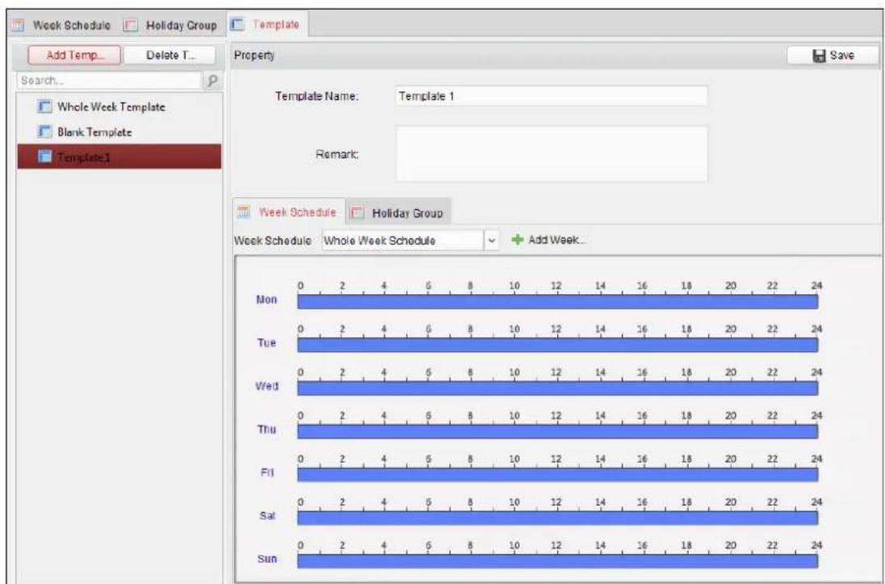Select Blank Template in list
Screen dimensions: 885x584
click(119, 132)
